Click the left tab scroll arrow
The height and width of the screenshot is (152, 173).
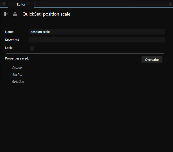(4, 4)
